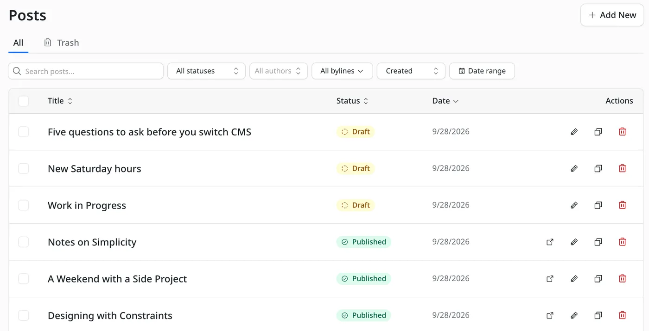The width and height of the screenshot is (649, 331).
Task: Delete the 'Designing with Constraints' post
Action: (622, 315)
